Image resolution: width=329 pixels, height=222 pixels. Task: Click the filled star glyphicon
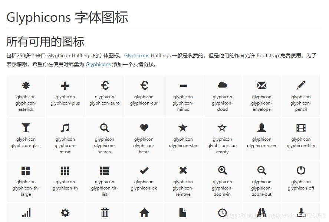(x=183, y=128)
